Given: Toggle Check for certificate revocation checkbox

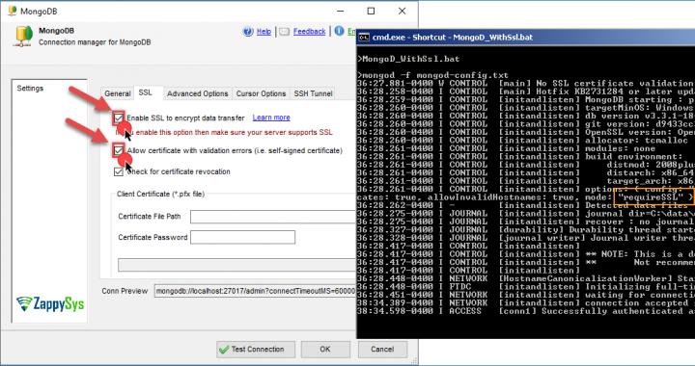Looking at the screenshot, I should (118, 171).
